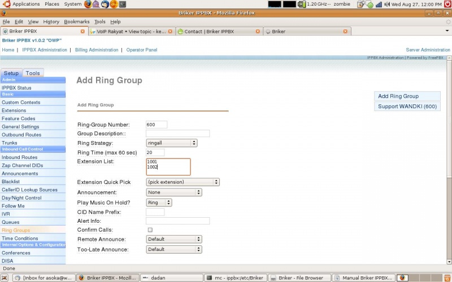Open the Bookmarks menu in Firefox

pos(76,21)
